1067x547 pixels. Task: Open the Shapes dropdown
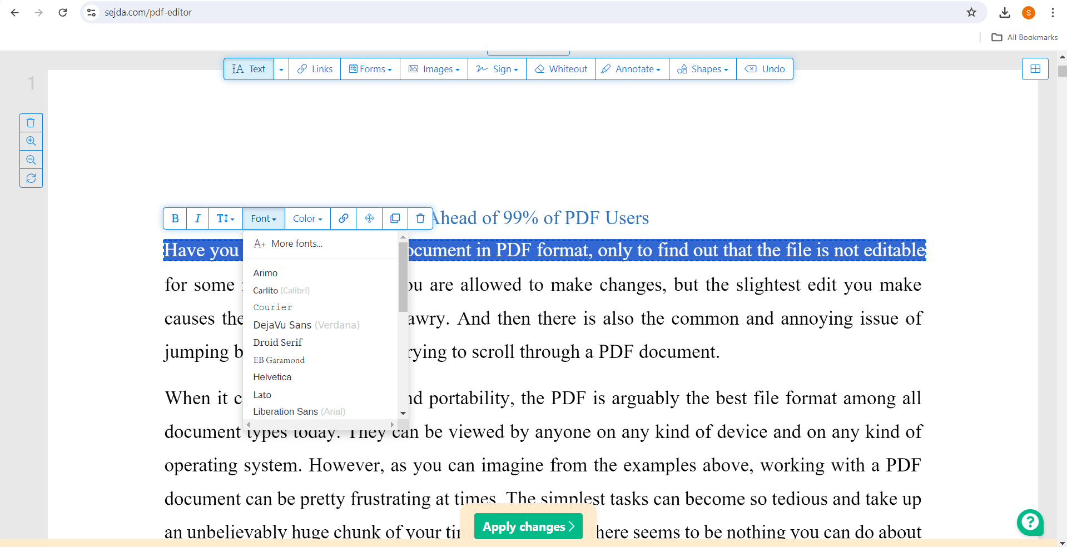pyautogui.click(x=703, y=69)
